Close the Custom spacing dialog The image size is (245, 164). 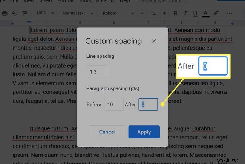(154, 41)
